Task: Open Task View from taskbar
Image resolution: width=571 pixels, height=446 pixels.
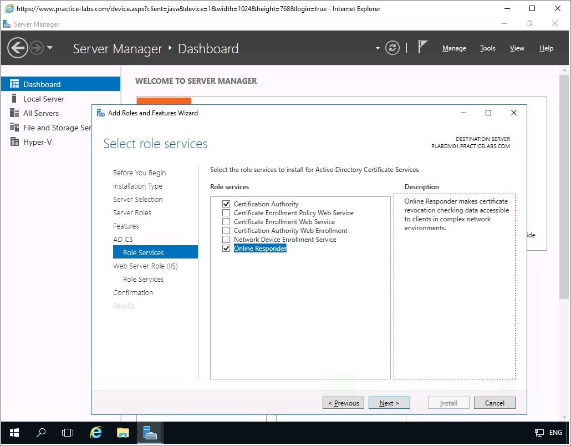Action: coord(68,433)
